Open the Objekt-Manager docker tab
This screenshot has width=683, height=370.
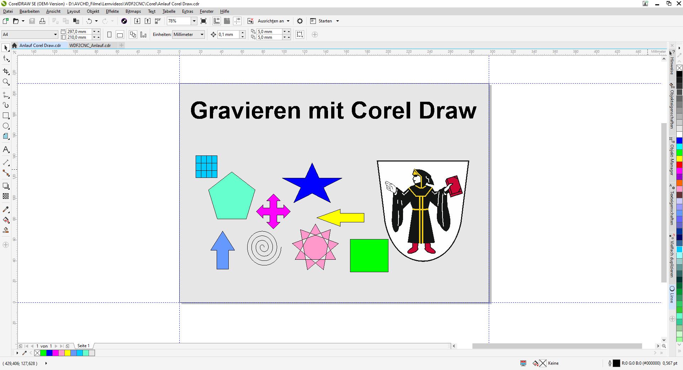click(x=672, y=157)
